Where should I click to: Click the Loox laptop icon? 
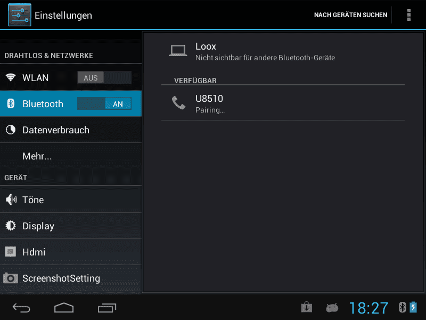(x=178, y=51)
